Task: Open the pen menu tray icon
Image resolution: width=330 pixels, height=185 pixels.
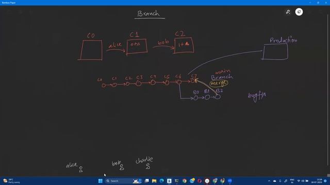Action: [x=286, y=181]
